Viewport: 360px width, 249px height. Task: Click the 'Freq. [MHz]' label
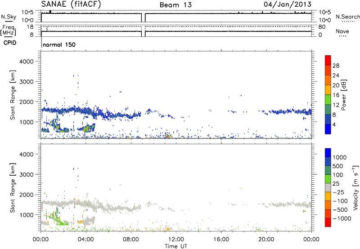click(x=8, y=30)
